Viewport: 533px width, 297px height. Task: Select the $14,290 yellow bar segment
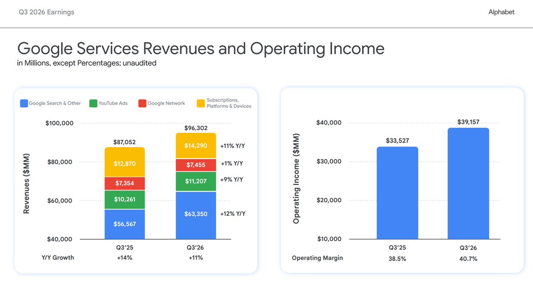[x=196, y=146]
